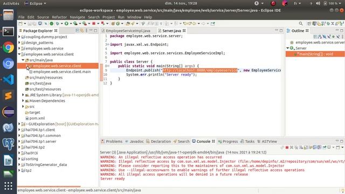
Task: Click Remove Launch icon in Console toolbar
Action: tap(292, 147)
